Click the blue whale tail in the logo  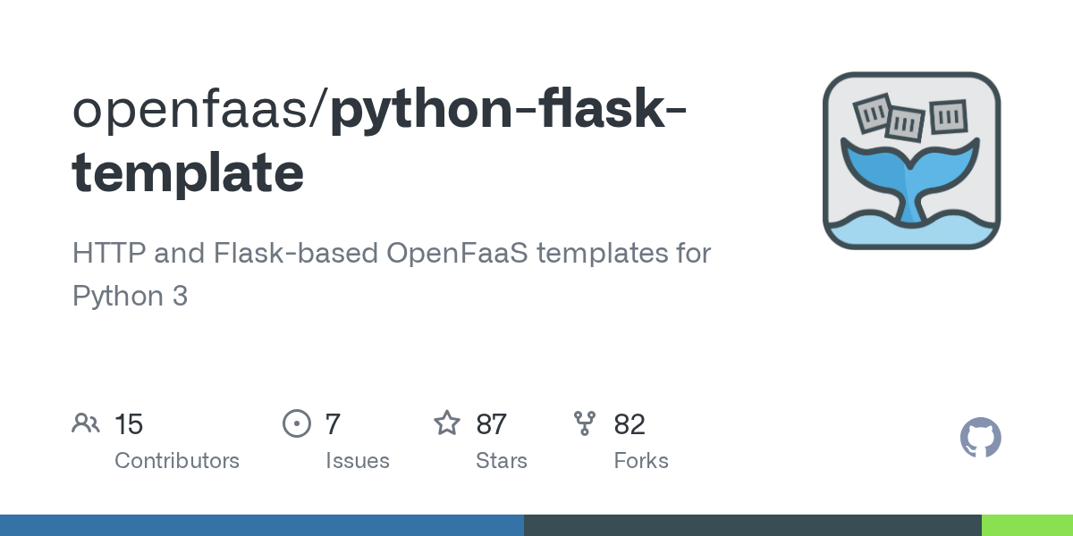(910, 172)
